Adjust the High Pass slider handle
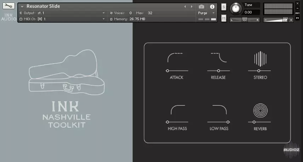Viewport: 303px width, 162px height. click(168, 122)
